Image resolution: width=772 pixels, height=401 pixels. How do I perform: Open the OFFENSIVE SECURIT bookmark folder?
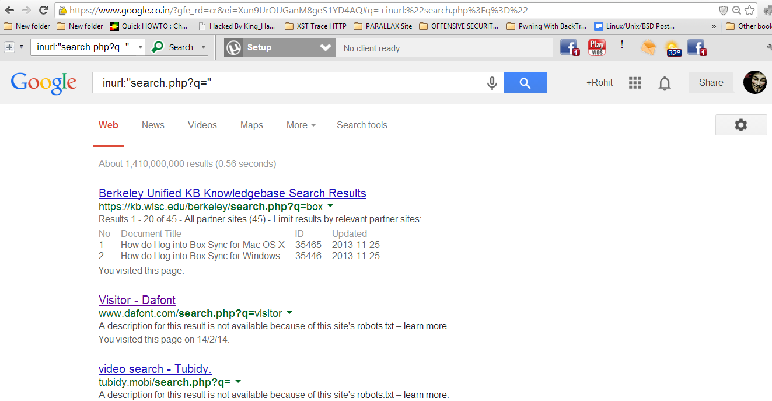coord(459,26)
